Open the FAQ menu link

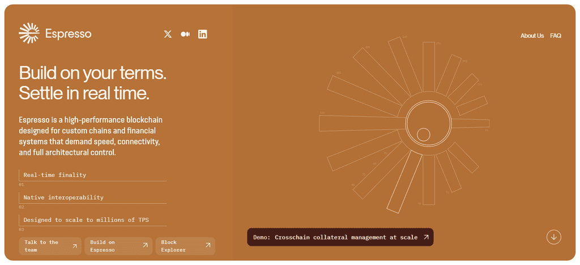tap(556, 36)
